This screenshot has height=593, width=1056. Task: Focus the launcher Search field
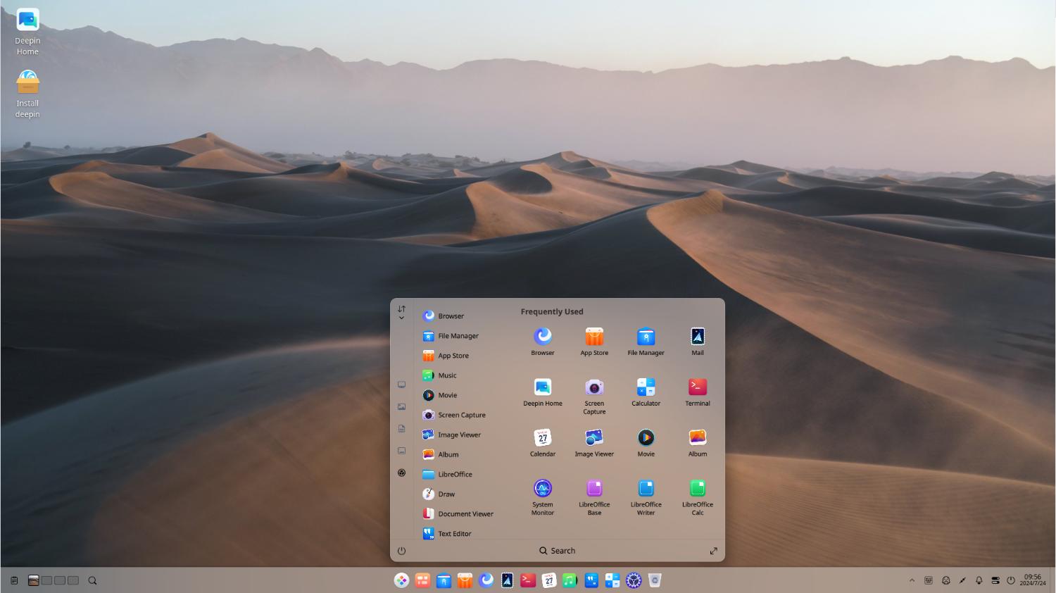coord(557,551)
